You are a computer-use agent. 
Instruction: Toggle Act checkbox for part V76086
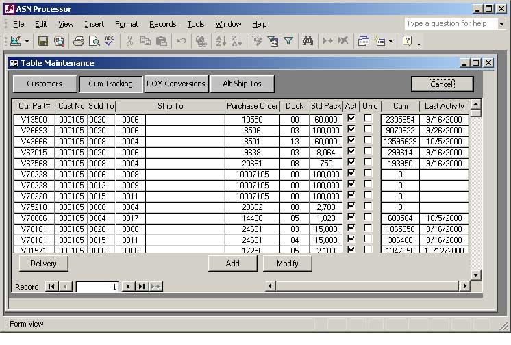351,217
